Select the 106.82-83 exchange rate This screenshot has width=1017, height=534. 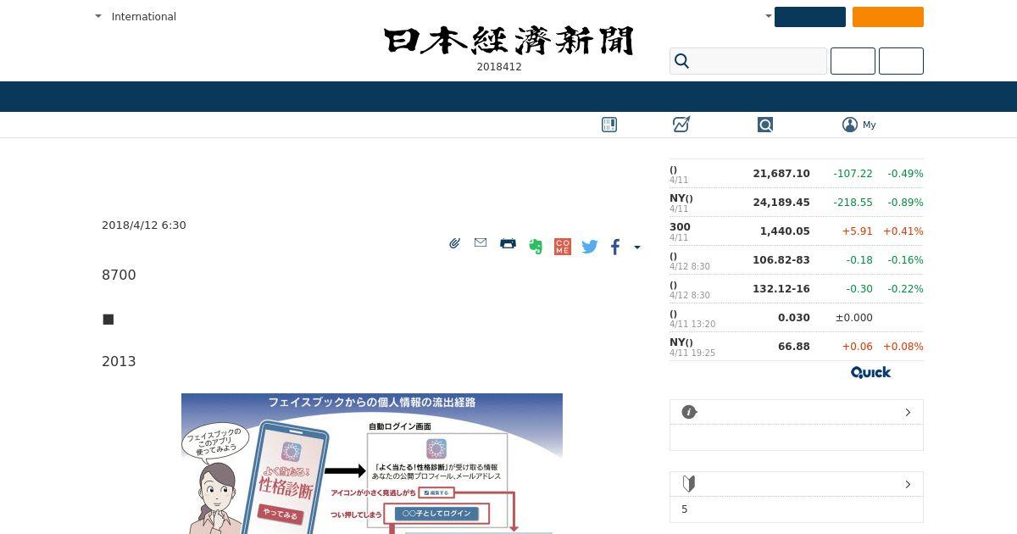pyautogui.click(x=781, y=260)
